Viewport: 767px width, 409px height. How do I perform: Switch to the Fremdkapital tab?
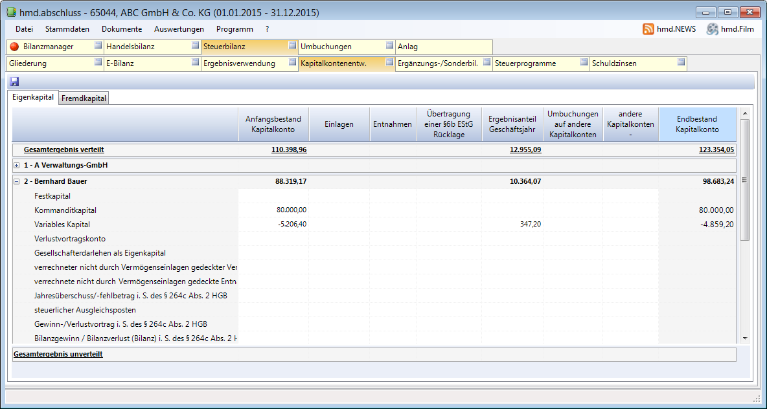tap(84, 98)
